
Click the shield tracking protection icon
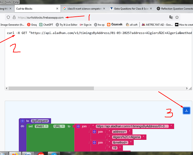(x=8, y=17)
